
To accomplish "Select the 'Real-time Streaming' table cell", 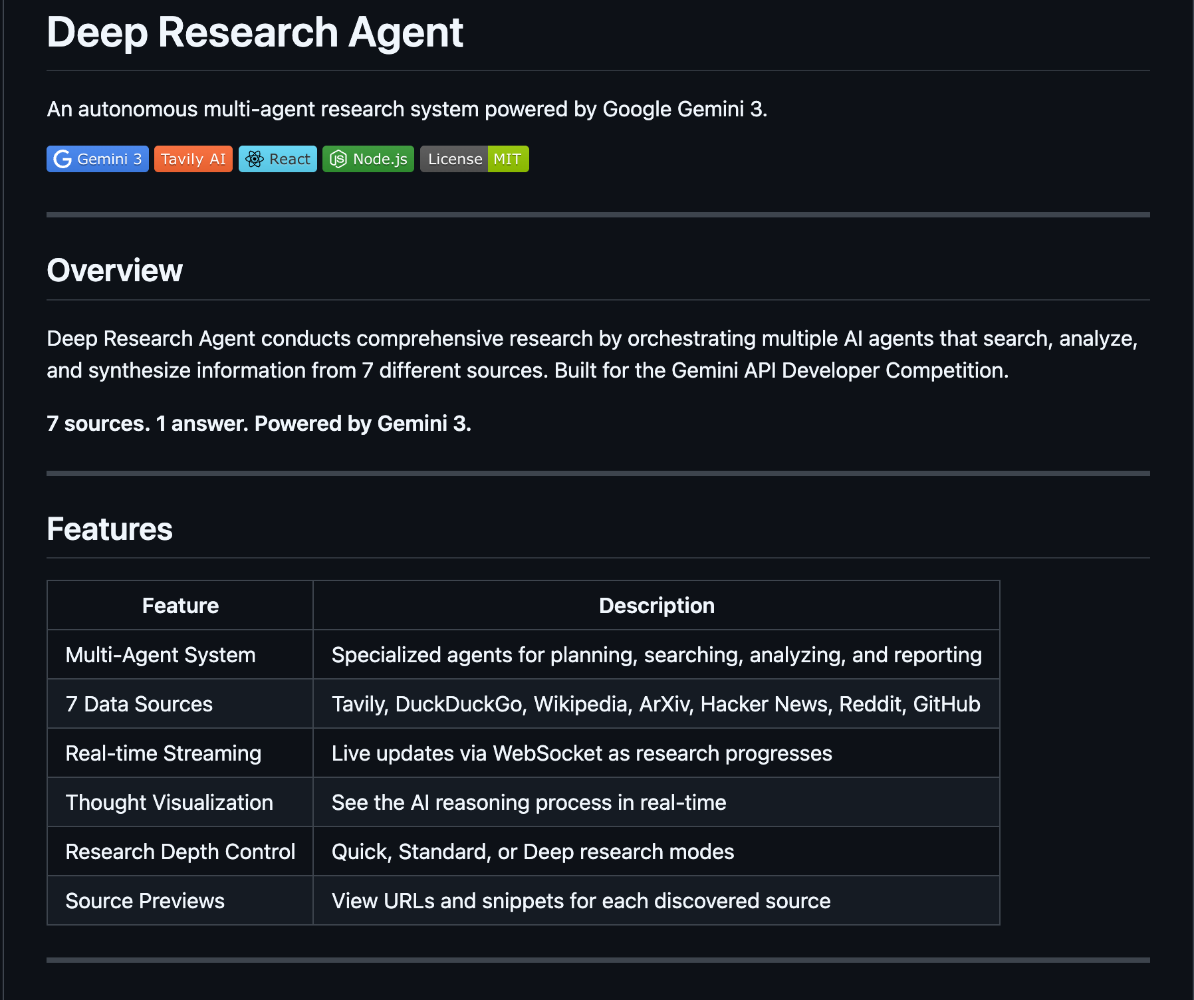I will (x=180, y=753).
